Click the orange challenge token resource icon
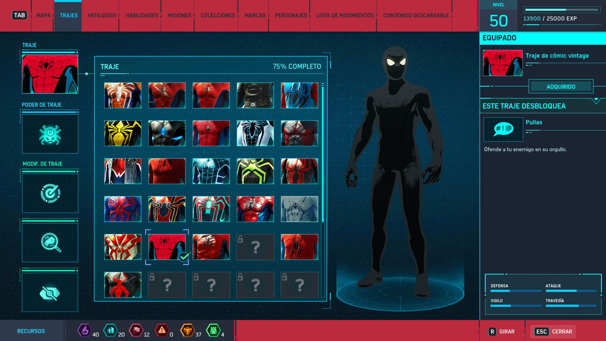The image size is (606, 341). [x=187, y=331]
